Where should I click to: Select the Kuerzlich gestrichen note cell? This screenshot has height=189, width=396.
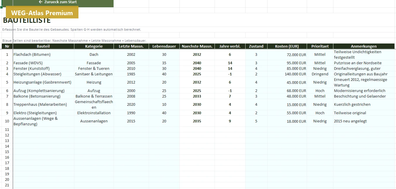pyautogui.click(x=364, y=105)
